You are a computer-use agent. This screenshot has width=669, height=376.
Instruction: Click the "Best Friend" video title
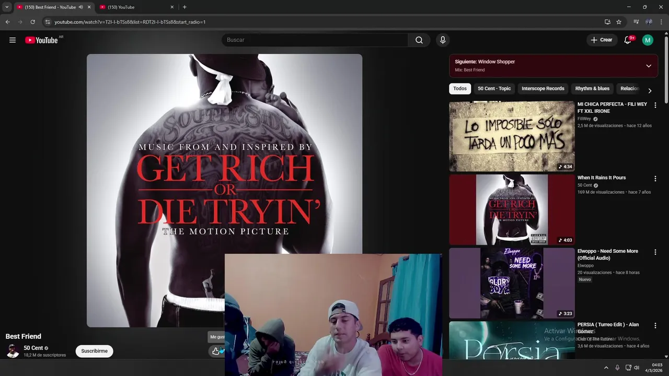[x=23, y=336]
